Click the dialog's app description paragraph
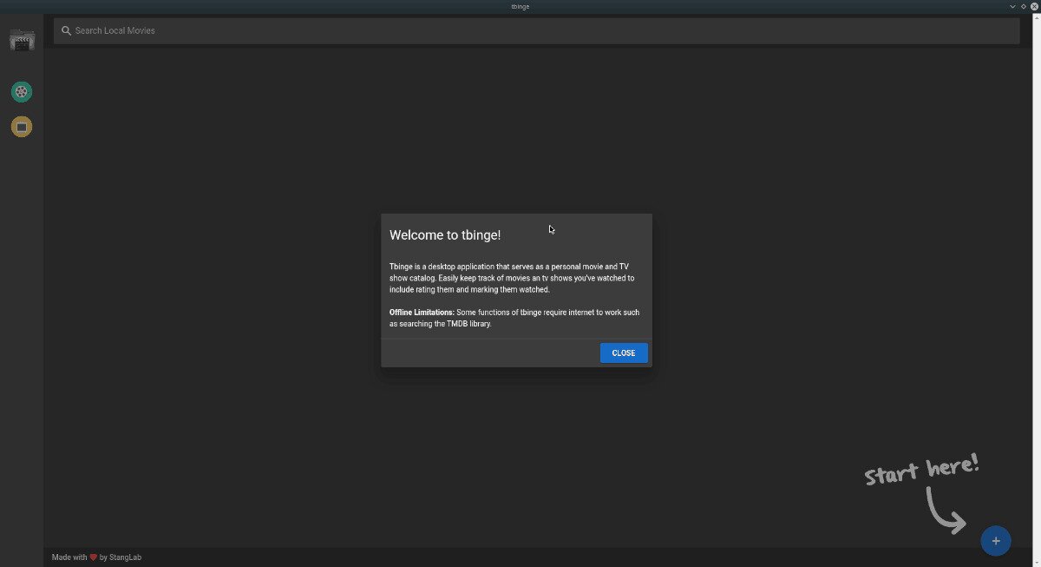Image resolution: width=1041 pixels, height=567 pixels. pyautogui.click(x=512, y=278)
